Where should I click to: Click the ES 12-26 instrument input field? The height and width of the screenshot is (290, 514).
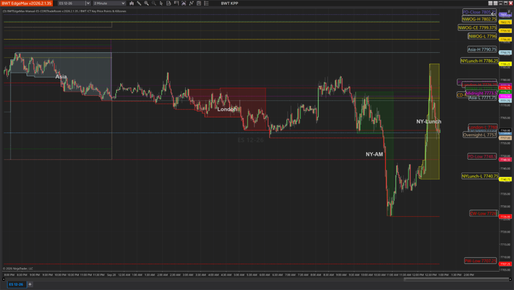pyautogui.click(x=71, y=4)
